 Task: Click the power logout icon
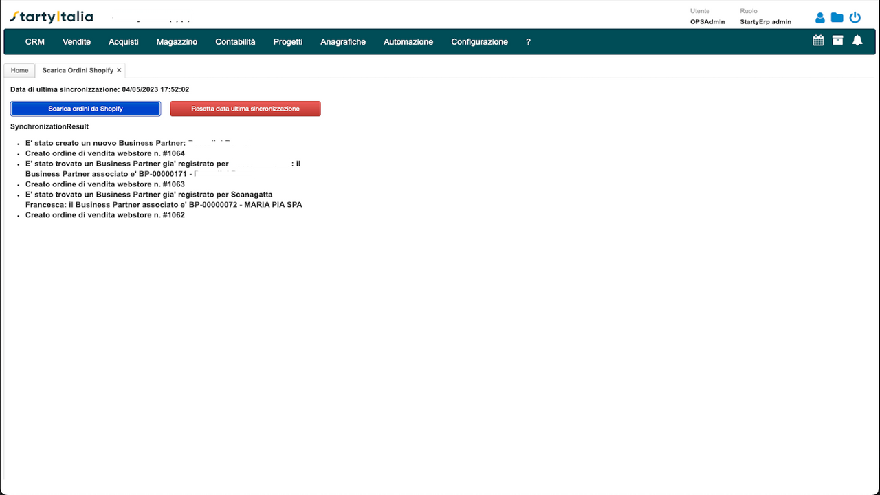coord(855,18)
